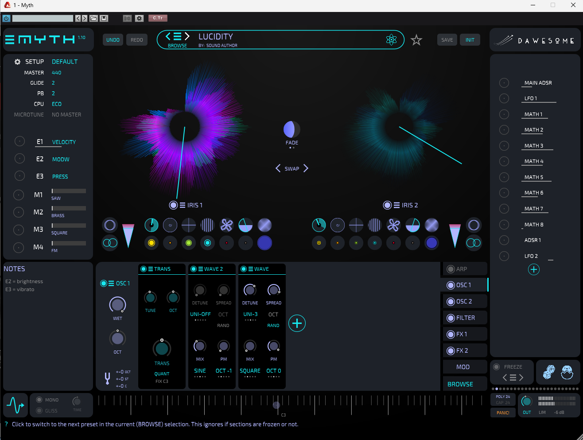Screen dimensions: 583x440
Task: Open the WAVE 2 module menu
Action: coord(201,269)
